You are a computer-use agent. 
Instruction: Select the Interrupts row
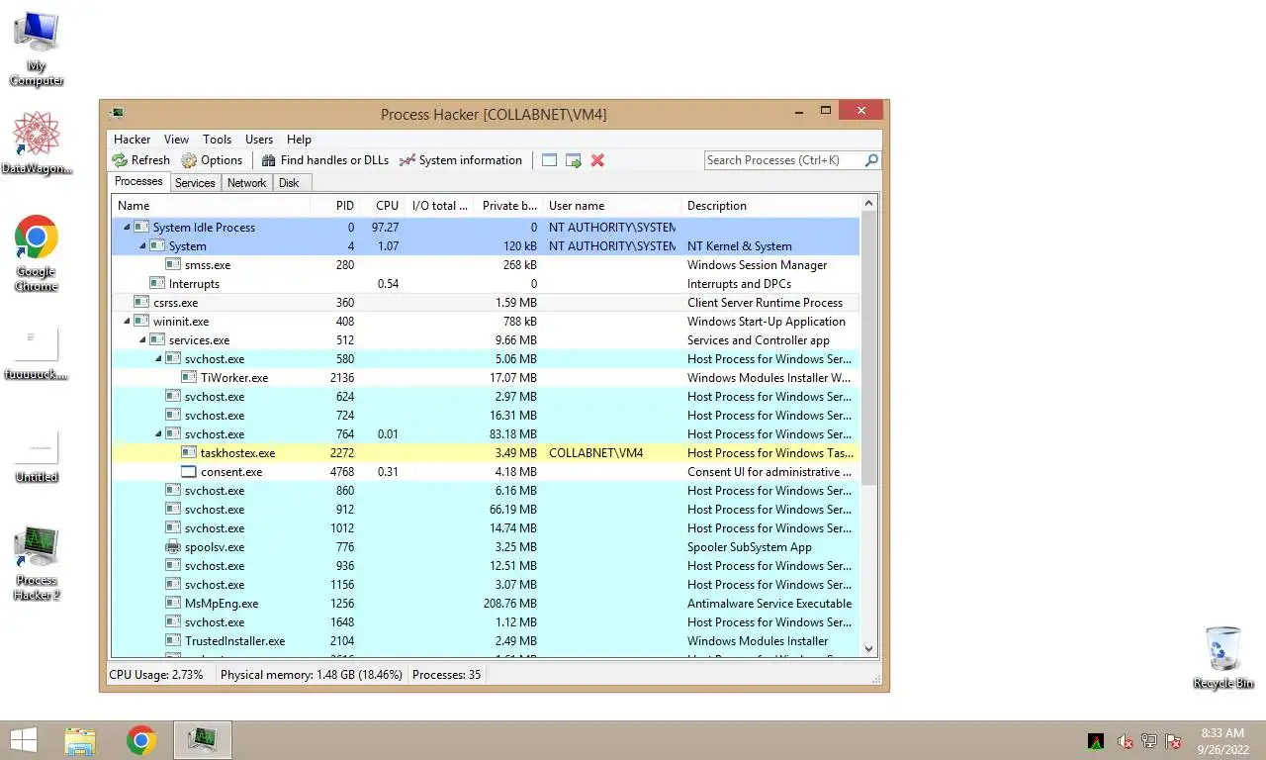[486, 284]
